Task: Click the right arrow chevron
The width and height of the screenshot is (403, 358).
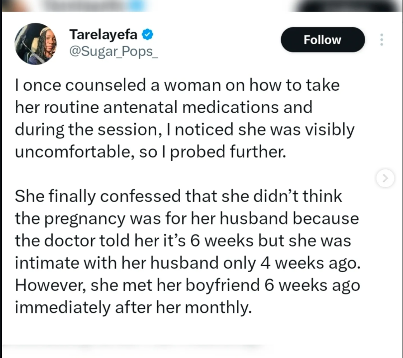Action: [x=385, y=178]
